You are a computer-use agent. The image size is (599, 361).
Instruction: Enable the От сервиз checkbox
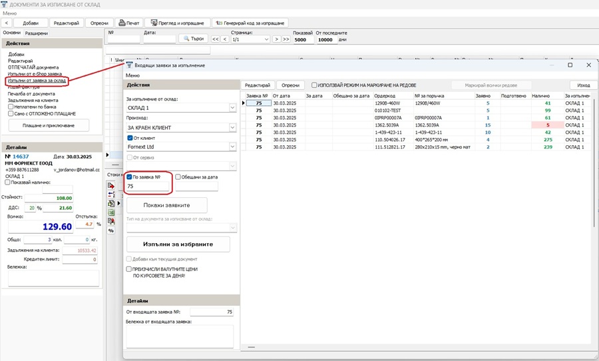[130, 157]
